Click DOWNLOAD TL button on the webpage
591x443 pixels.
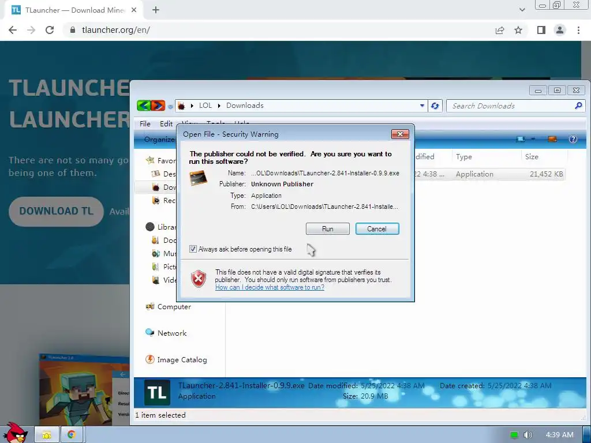[56, 211]
